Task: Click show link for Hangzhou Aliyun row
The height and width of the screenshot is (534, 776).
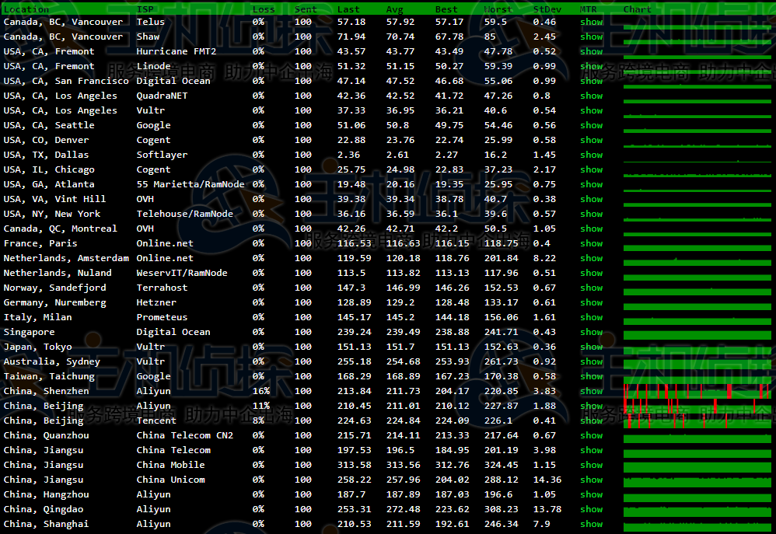Action: pyautogui.click(x=592, y=495)
